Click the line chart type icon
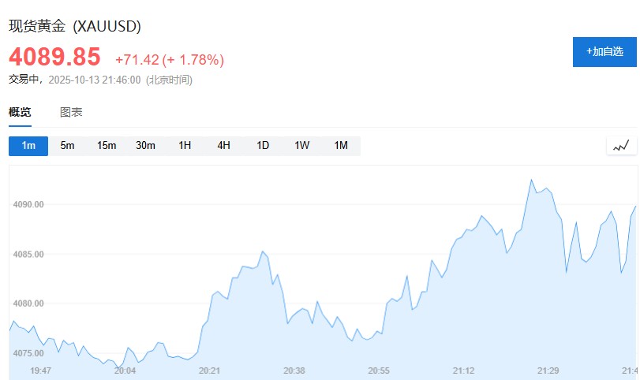The height and width of the screenshot is (380, 640). click(622, 145)
